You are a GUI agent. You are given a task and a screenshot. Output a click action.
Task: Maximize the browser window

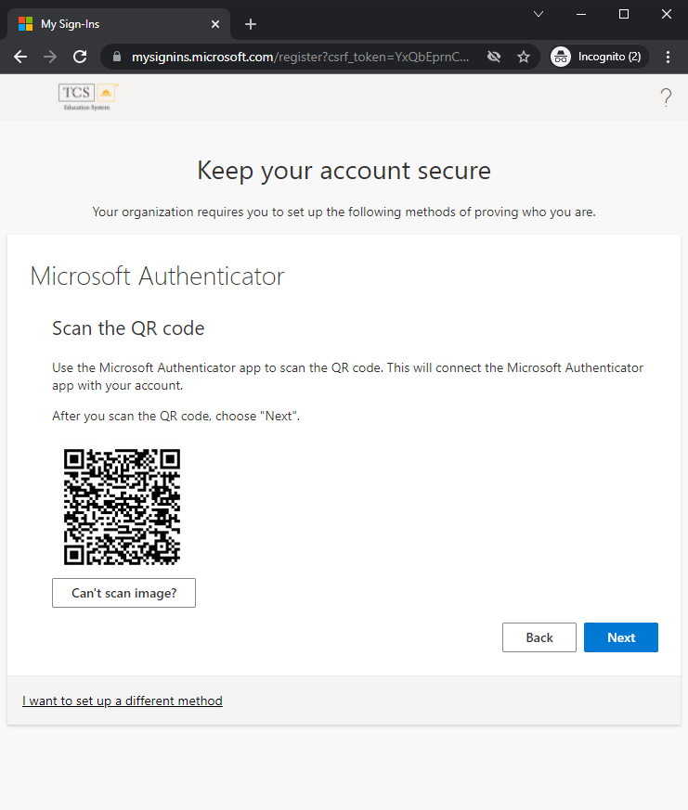click(x=624, y=14)
